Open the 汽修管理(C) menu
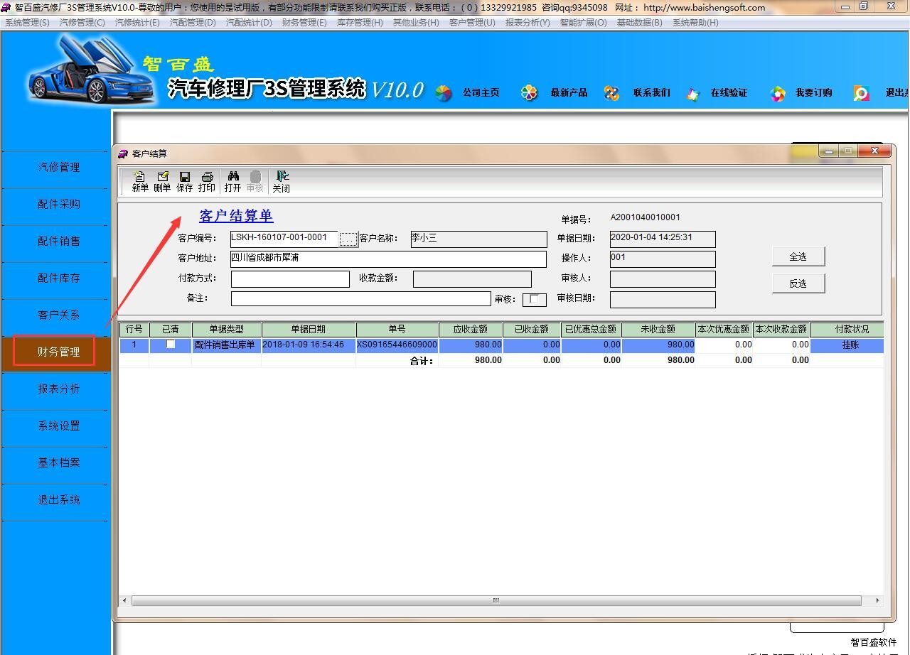 (x=82, y=22)
